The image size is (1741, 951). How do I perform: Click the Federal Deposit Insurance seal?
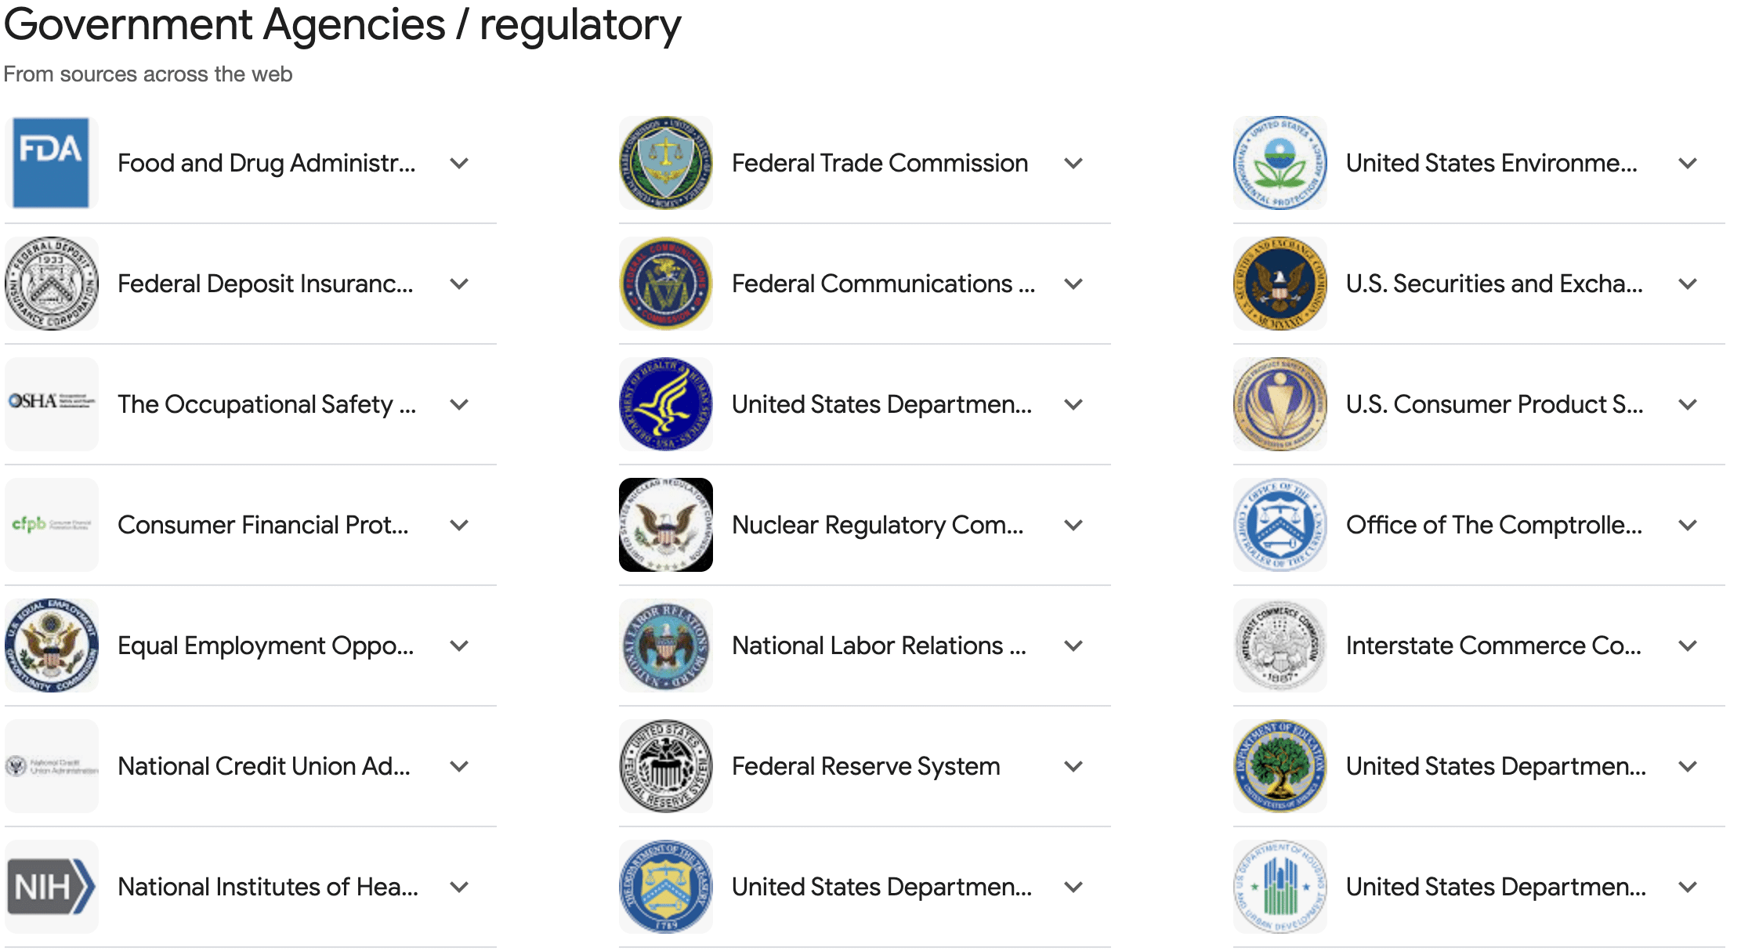52,284
